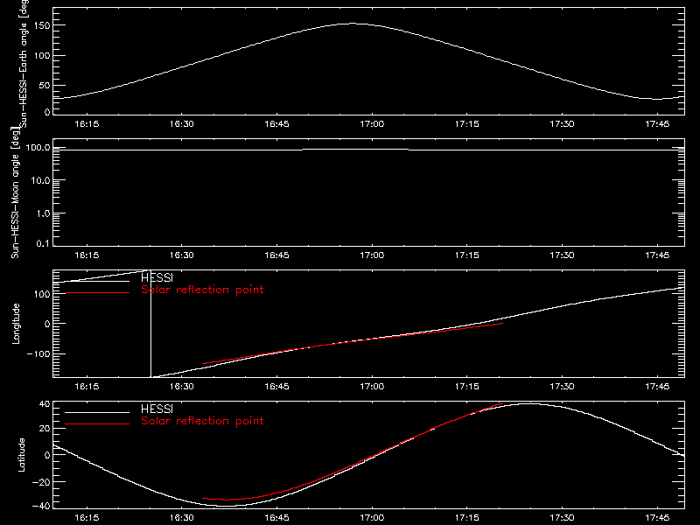
Task: Click the 100 tick on Longitude axis
Action: point(43,294)
